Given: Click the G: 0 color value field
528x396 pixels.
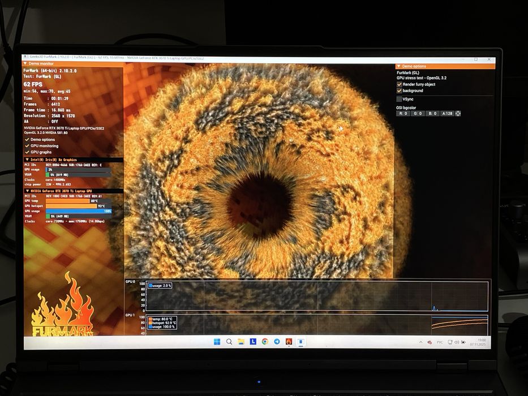Looking at the screenshot, I should tap(418, 114).
